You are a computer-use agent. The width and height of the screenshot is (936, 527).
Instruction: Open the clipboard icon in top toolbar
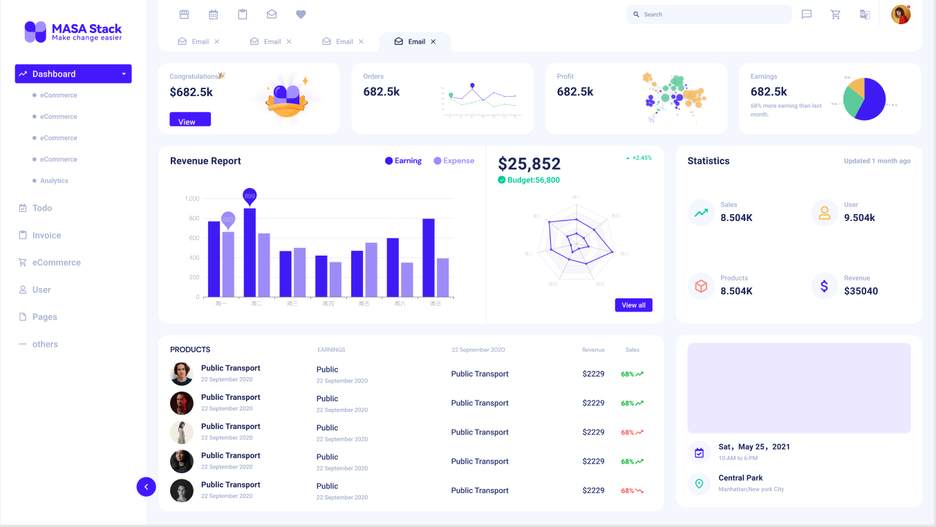(243, 15)
